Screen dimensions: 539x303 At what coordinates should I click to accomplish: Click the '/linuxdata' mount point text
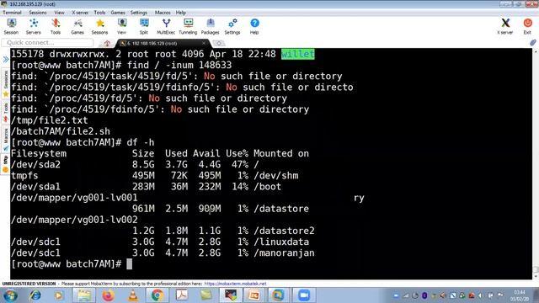click(281, 242)
